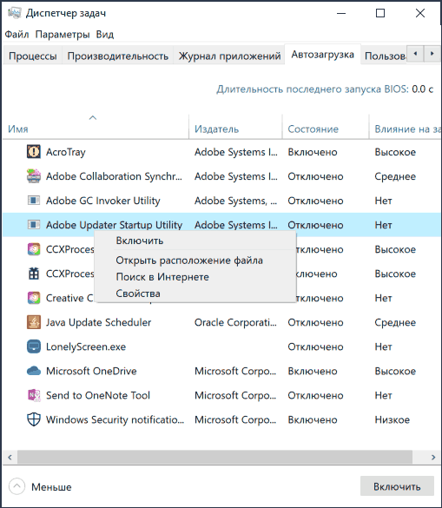Click the LonelyScreen.exe icon
This screenshot has height=508, width=442.
pos(34,346)
